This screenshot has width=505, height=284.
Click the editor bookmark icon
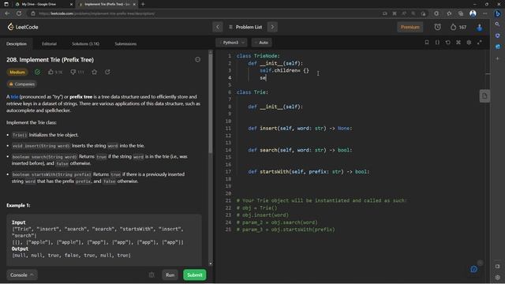point(427,42)
